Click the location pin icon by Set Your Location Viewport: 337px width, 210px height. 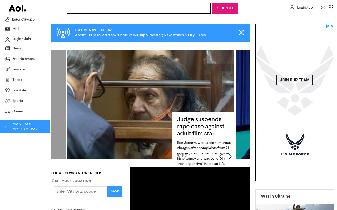tap(53, 181)
